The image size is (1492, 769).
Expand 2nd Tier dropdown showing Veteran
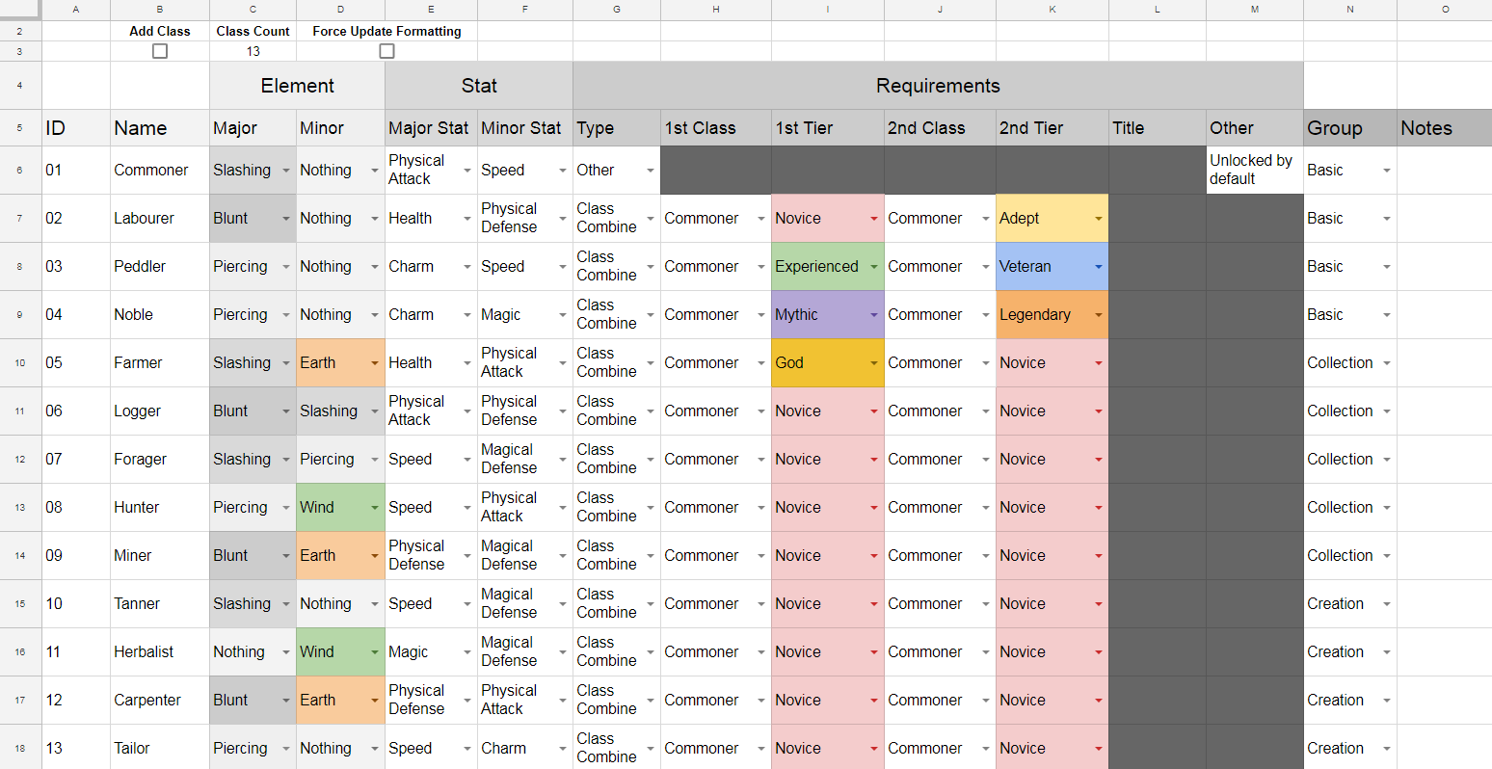pyautogui.click(x=1098, y=267)
